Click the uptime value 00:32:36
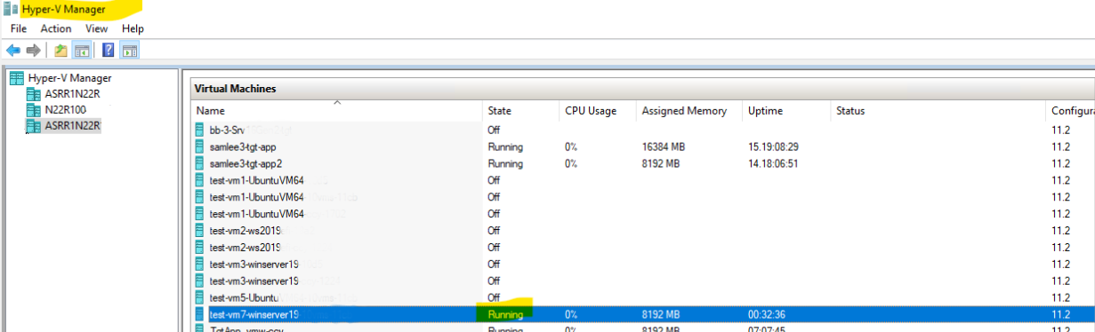Screen dimensions: 1095x332 pyautogui.click(x=767, y=314)
